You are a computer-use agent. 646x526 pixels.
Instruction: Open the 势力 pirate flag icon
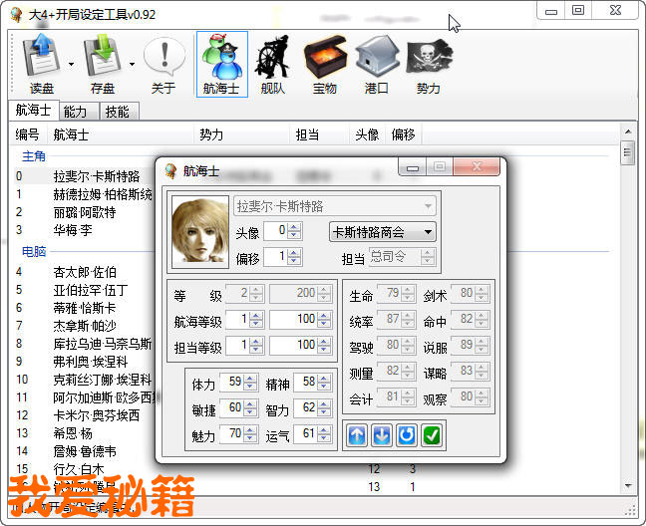429,63
